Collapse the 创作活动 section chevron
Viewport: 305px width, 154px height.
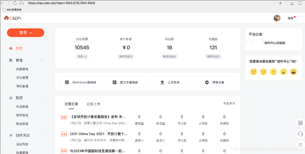(42, 135)
